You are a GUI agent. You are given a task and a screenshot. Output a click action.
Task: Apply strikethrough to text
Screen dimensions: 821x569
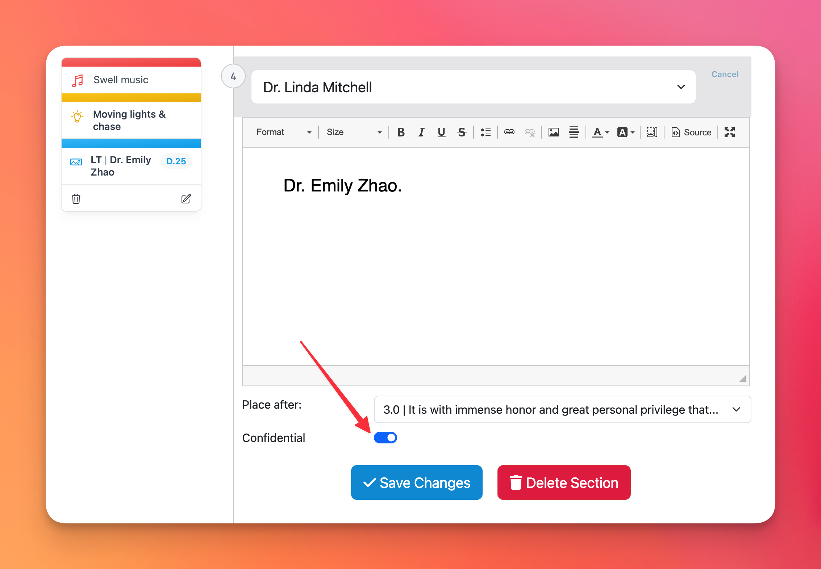461,132
